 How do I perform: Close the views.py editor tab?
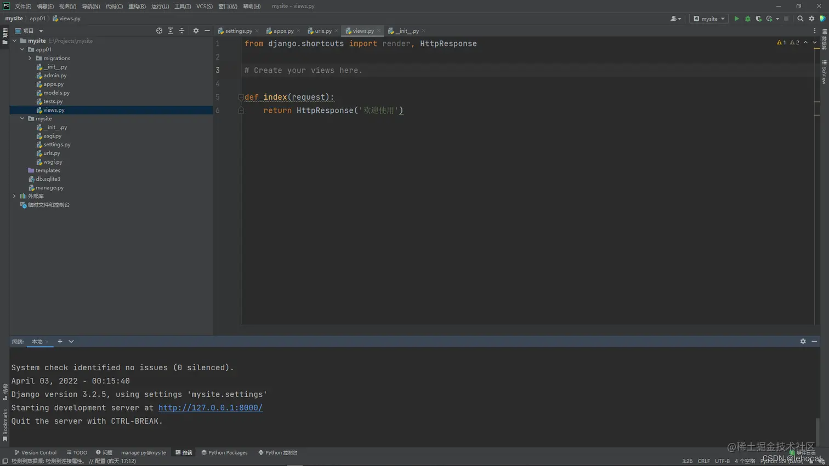[379, 31]
